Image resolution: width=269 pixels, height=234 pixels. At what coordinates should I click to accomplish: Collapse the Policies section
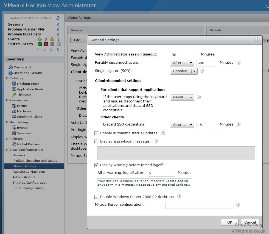7,139
